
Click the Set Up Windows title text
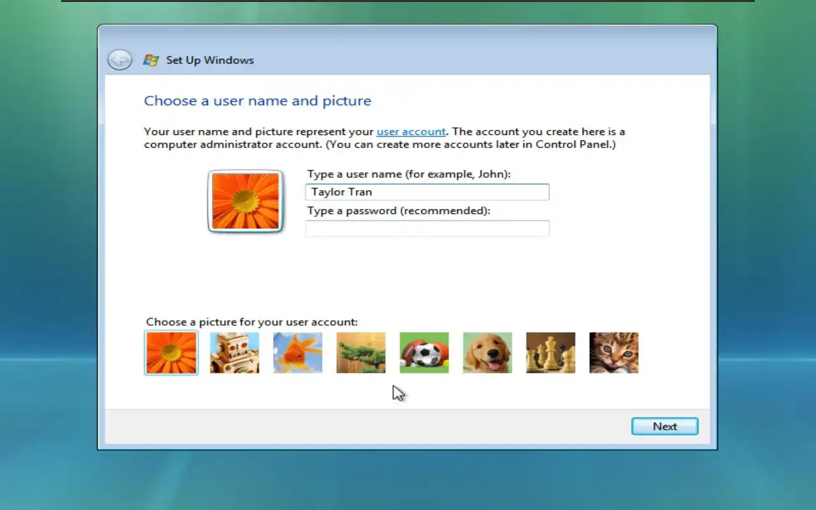[210, 60]
